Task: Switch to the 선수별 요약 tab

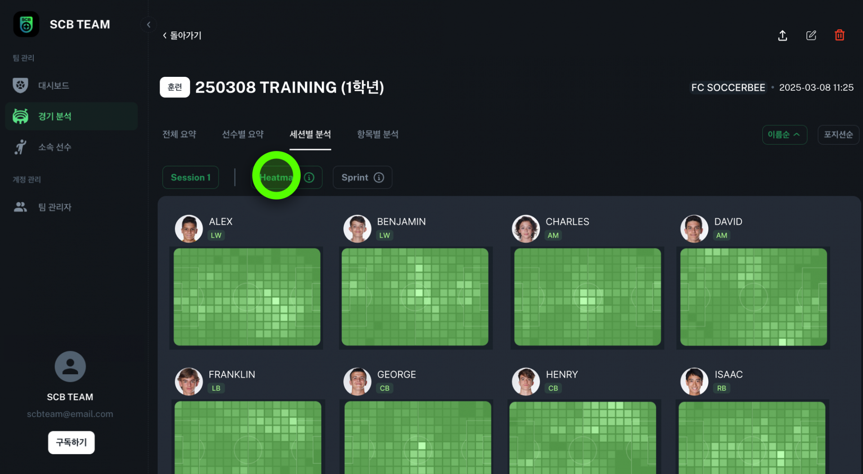Action: pyautogui.click(x=243, y=134)
